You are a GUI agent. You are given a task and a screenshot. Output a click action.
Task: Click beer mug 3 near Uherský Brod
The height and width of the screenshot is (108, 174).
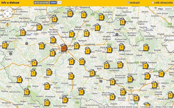coord(171,95)
